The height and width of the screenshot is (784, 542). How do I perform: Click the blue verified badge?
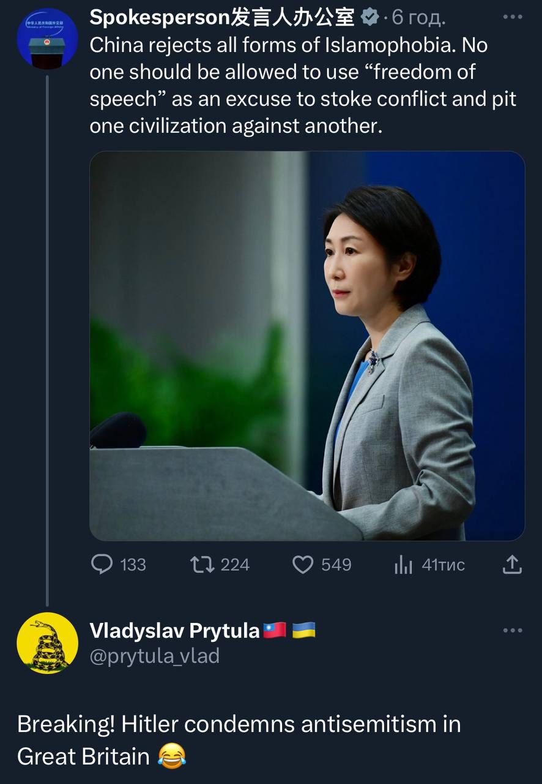pyautogui.click(x=369, y=18)
